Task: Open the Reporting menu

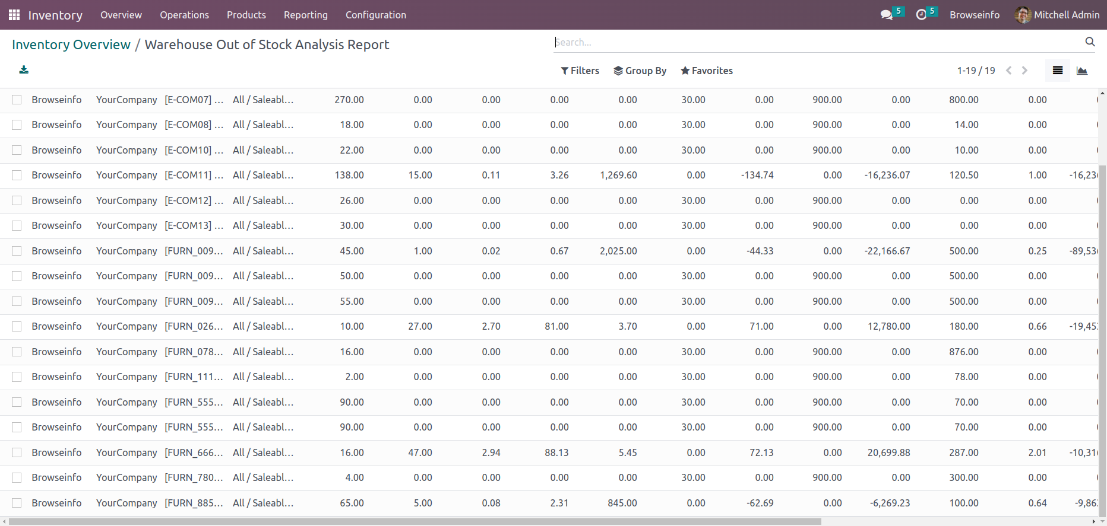Action: pyautogui.click(x=305, y=15)
